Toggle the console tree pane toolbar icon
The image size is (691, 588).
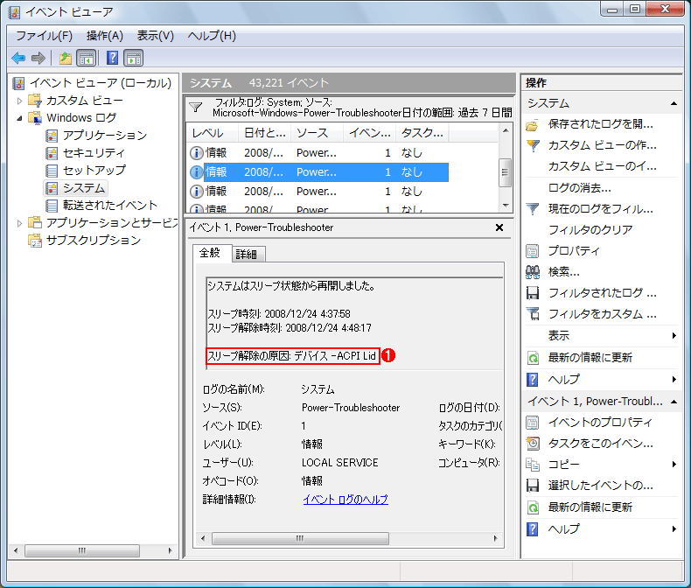(87, 58)
